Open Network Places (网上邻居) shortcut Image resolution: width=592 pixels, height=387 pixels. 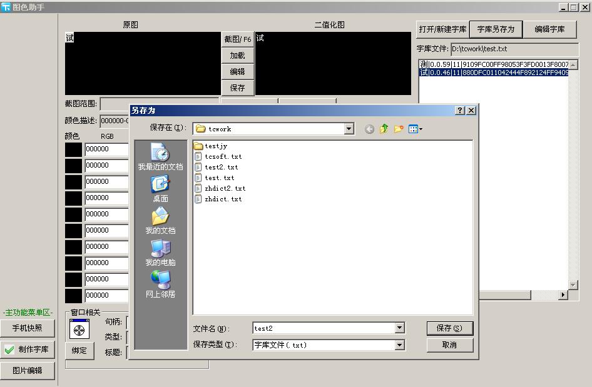point(160,284)
